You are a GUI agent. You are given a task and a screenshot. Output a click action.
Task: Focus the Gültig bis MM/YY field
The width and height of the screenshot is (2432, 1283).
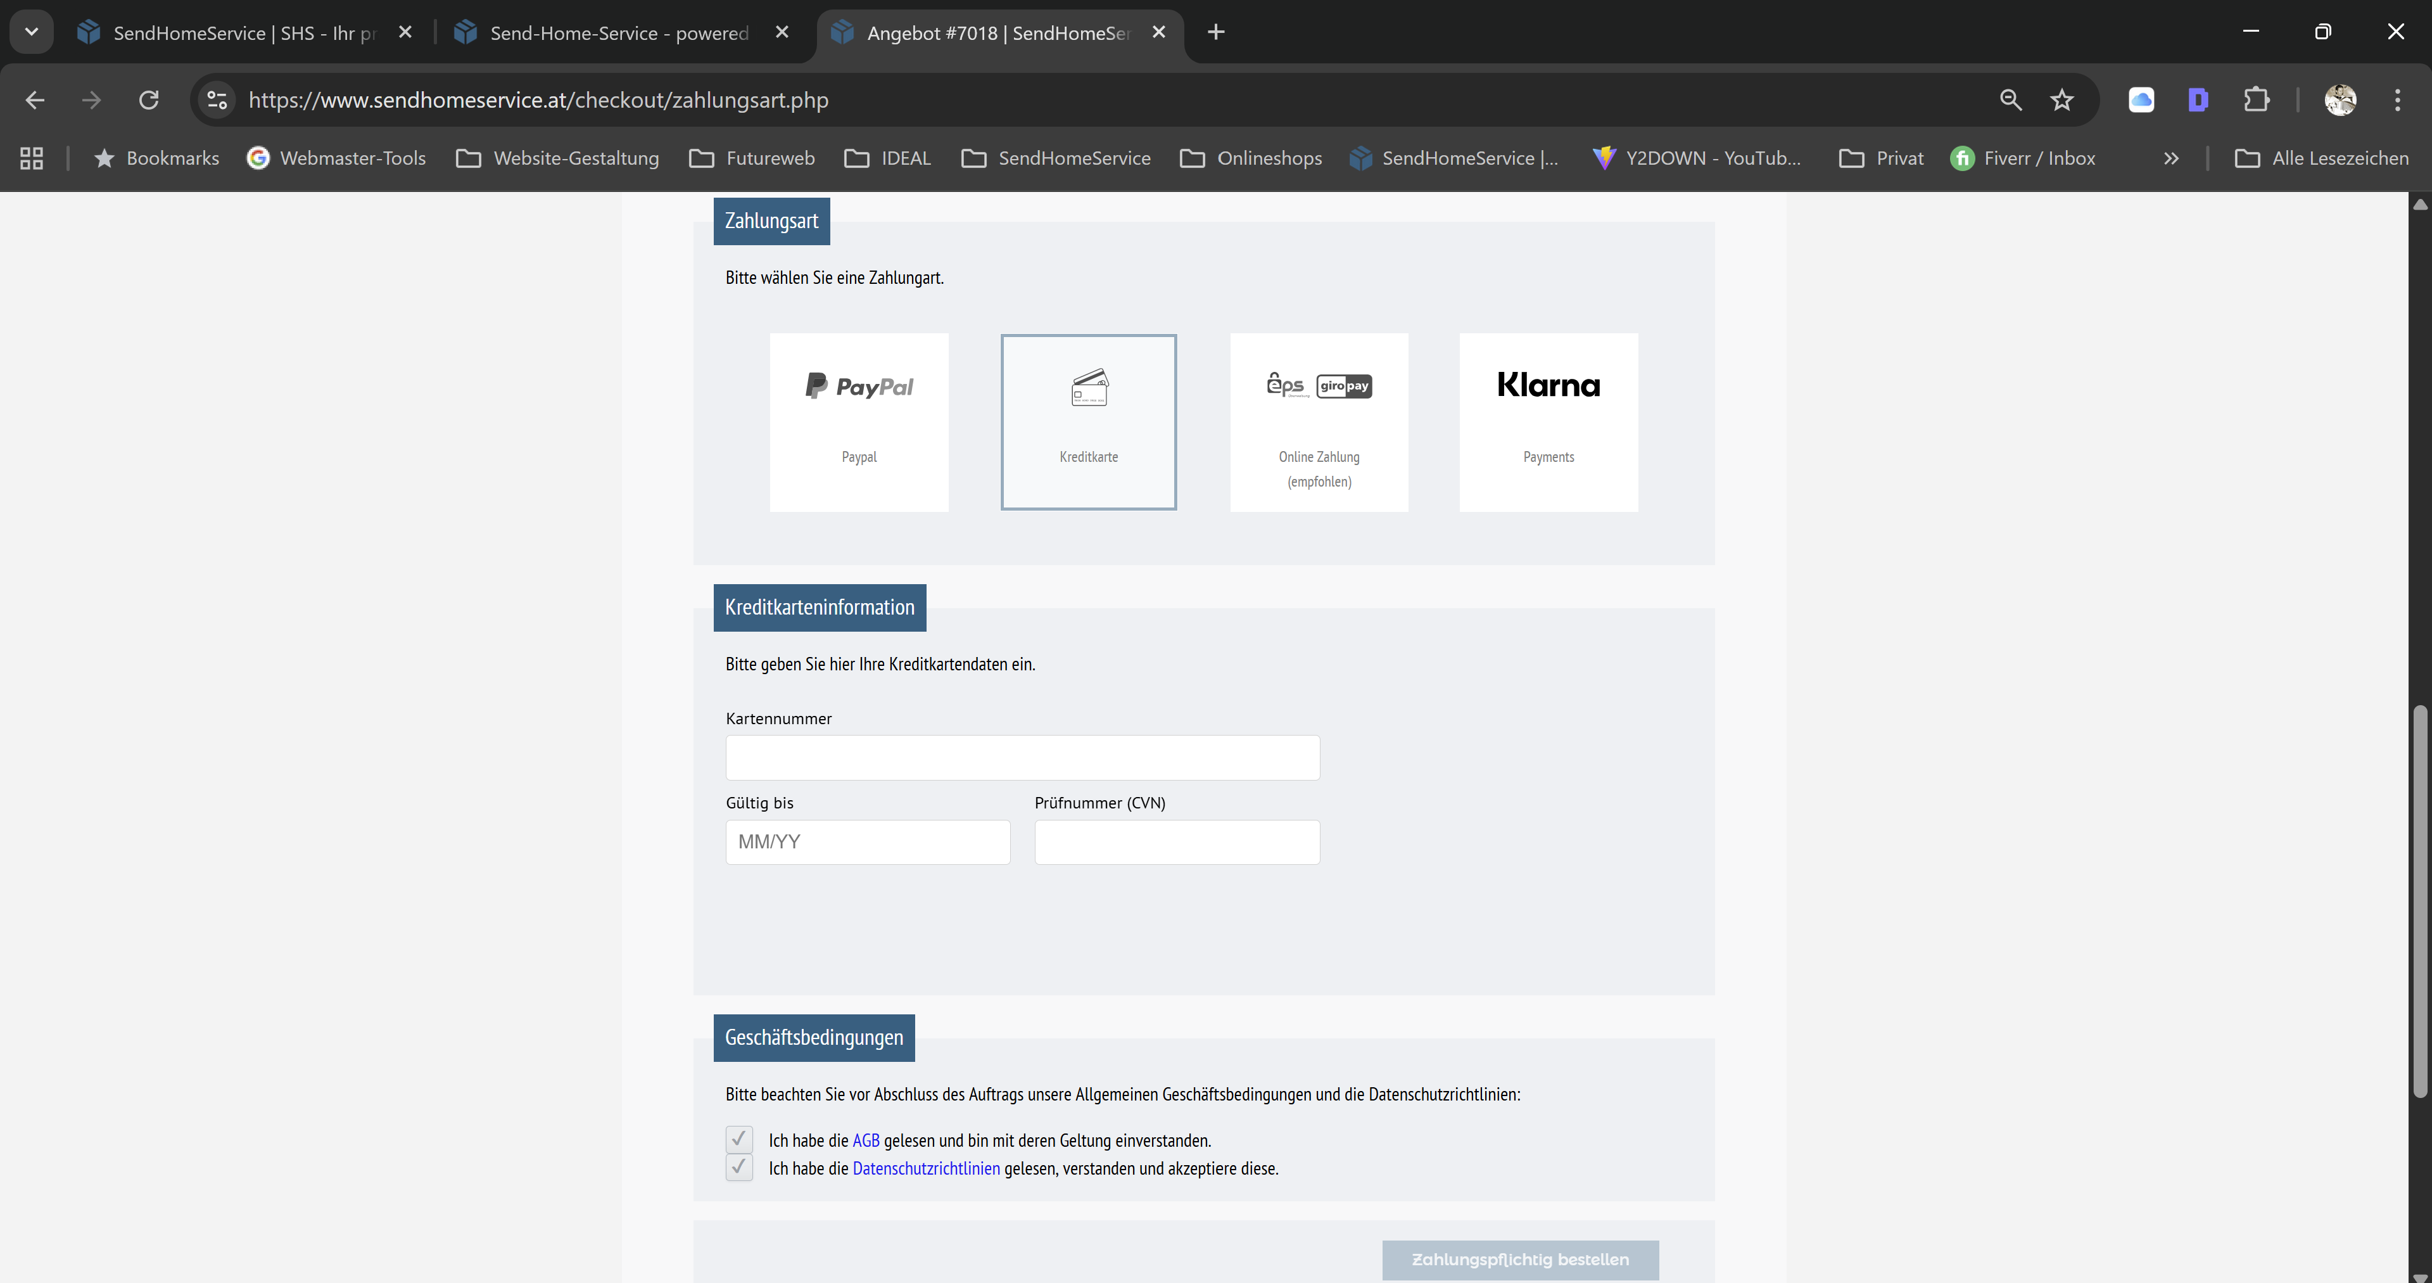tap(868, 842)
